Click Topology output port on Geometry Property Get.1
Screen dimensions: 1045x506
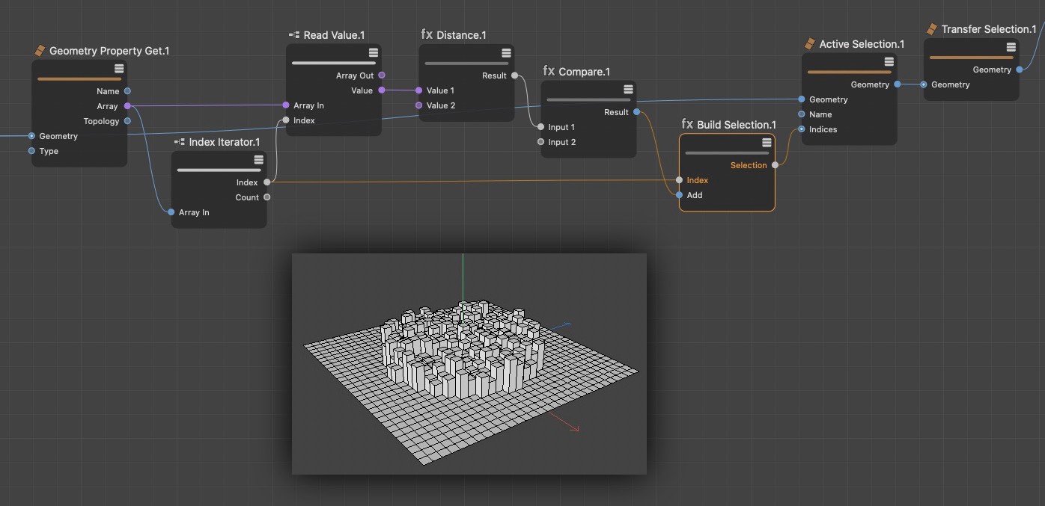tap(127, 121)
